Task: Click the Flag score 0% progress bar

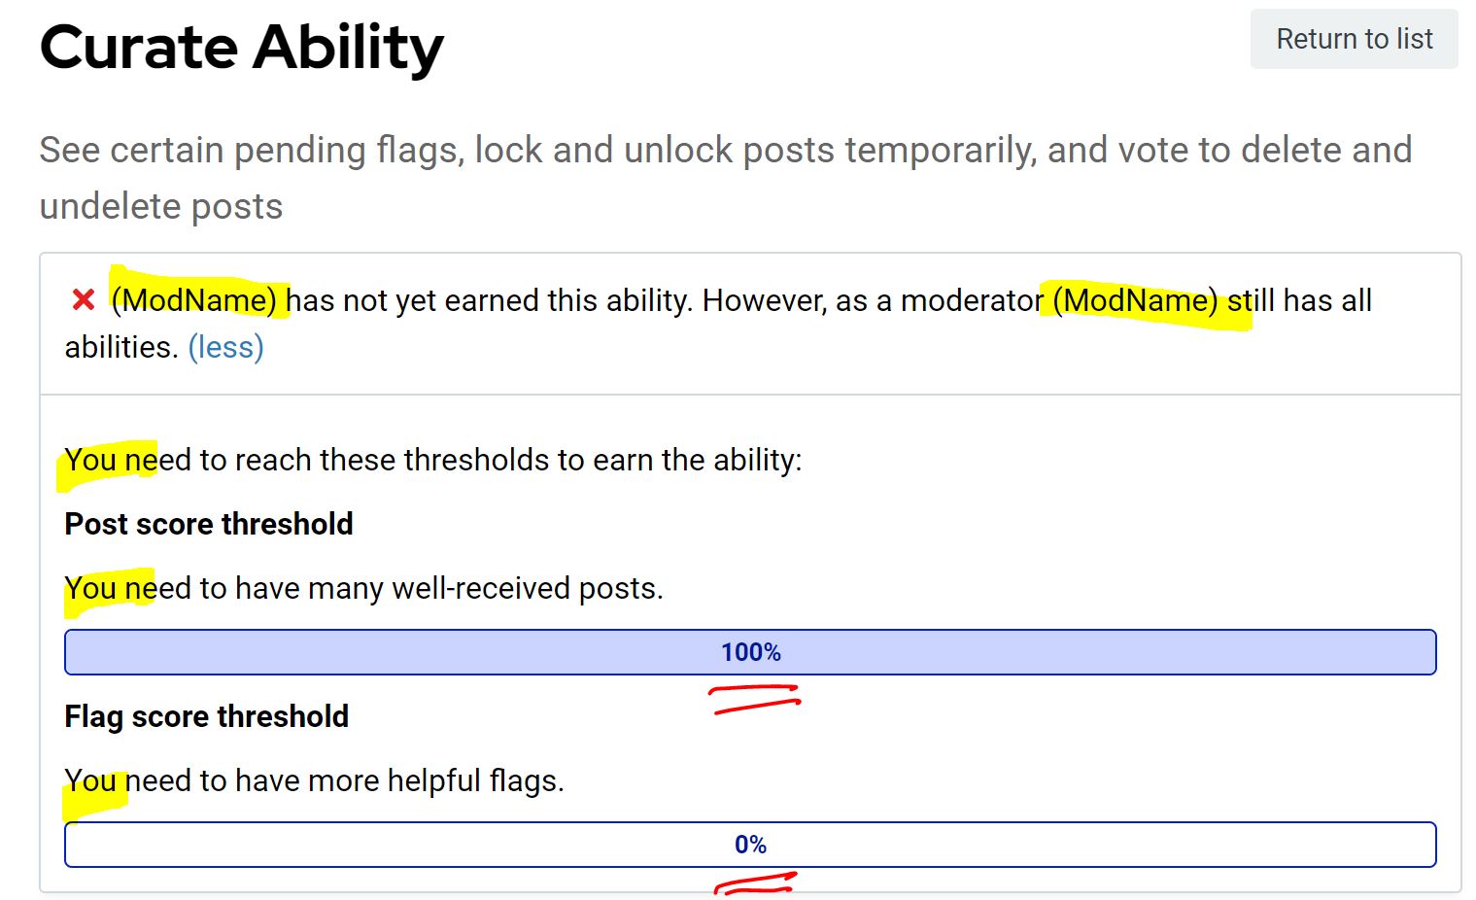Action: (750, 845)
